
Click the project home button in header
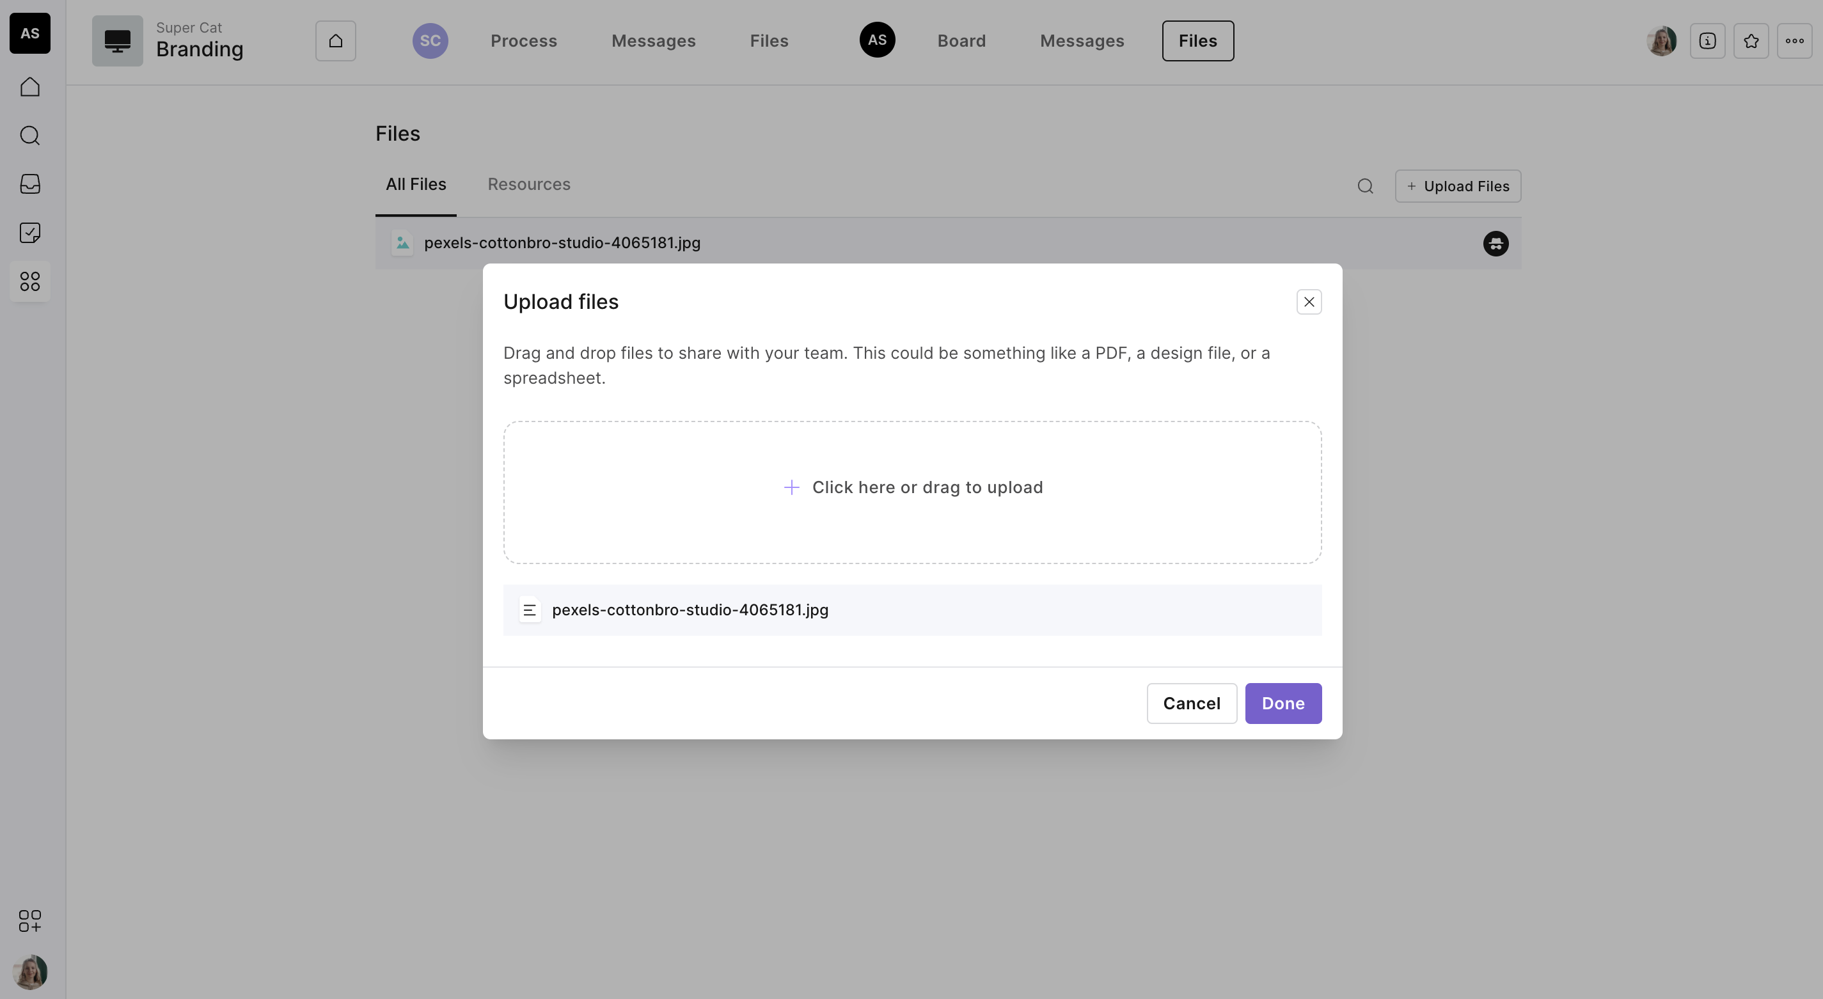(x=335, y=41)
